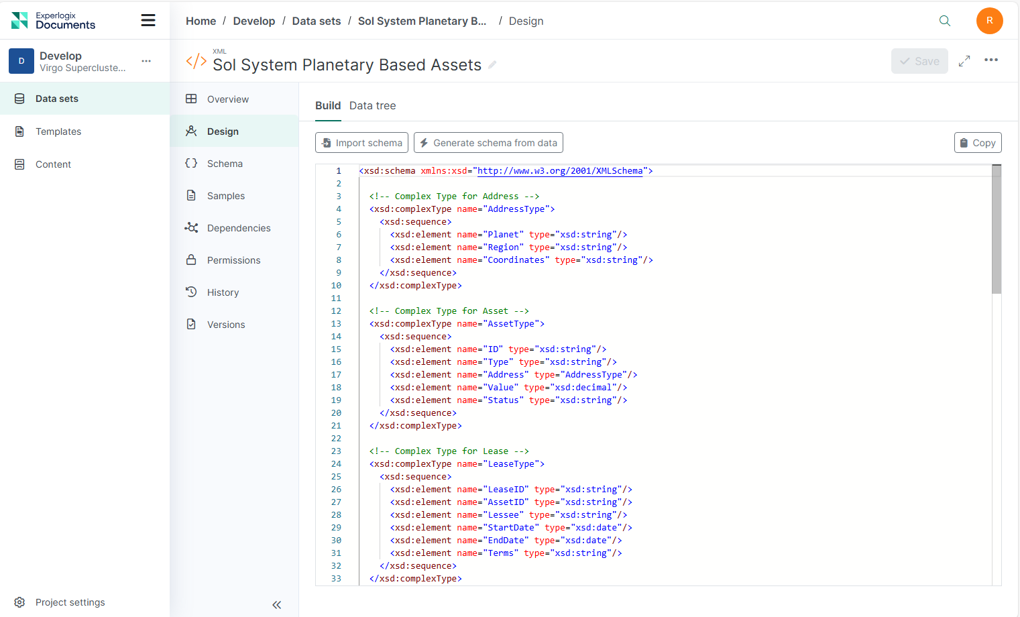Screen dimensions: 1020x617
Task: Click the Permissions lock icon
Action: 191,260
